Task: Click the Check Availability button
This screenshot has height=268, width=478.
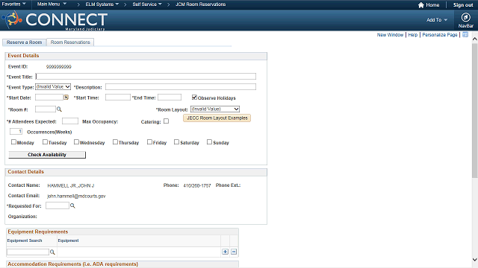Action: click(x=47, y=155)
